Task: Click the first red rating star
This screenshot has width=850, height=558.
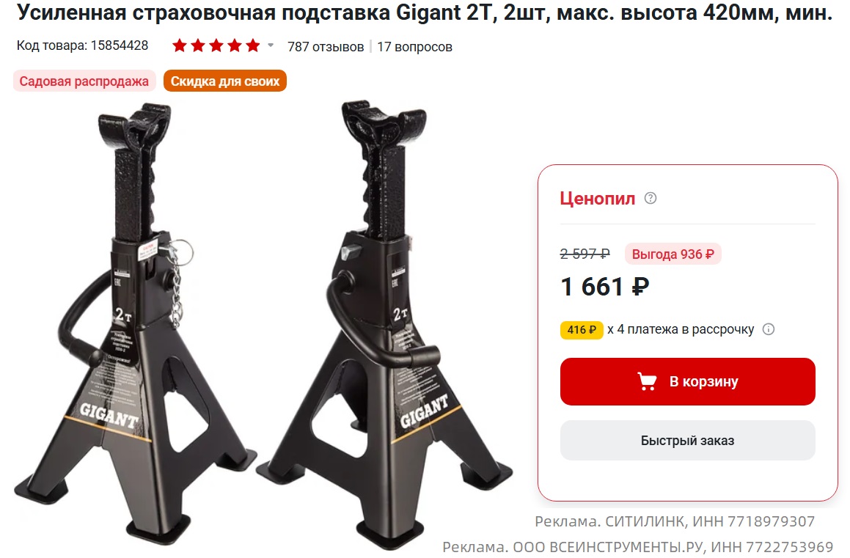Action: pyautogui.click(x=180, y=46)
